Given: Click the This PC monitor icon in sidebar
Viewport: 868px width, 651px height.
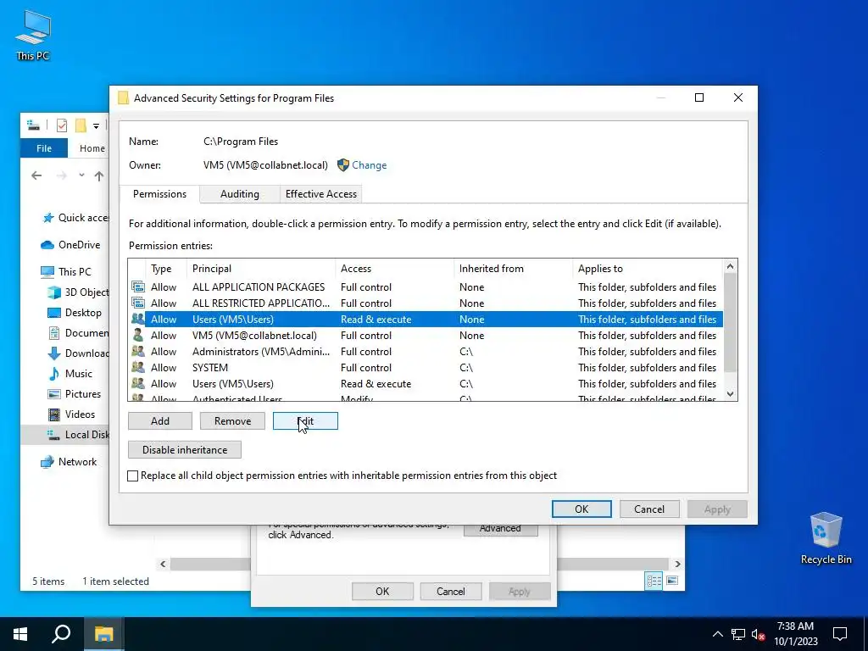Looking at the screenshot, I should pos(47,272).
